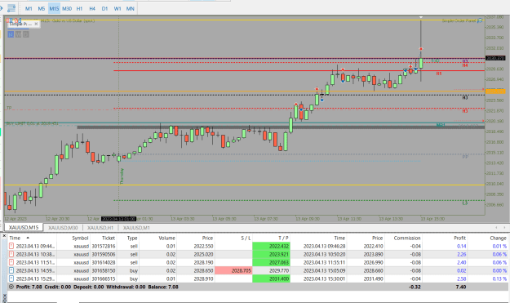Close the Toolbox panel with X
Viewport: 510px width, 303px height.
point(4,235)
